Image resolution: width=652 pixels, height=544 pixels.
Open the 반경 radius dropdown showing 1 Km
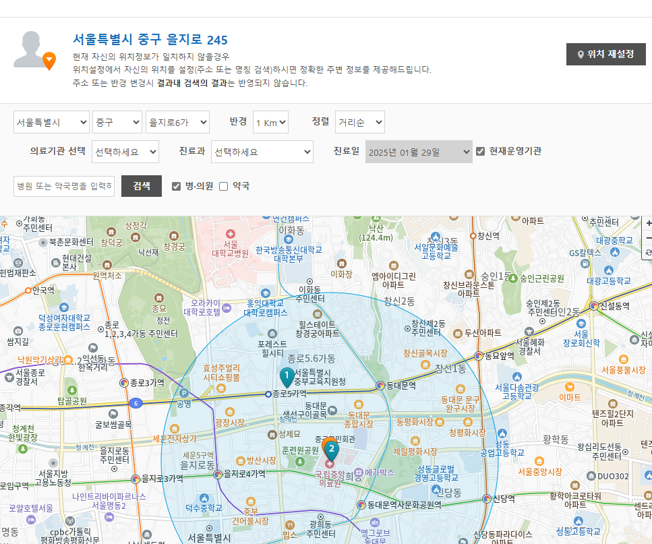(x=270, y=122)
